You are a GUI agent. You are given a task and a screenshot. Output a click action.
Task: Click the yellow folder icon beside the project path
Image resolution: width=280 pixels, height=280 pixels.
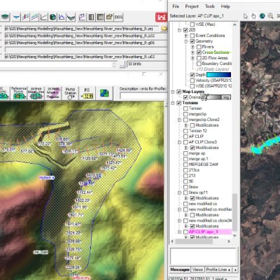[164, 29]
